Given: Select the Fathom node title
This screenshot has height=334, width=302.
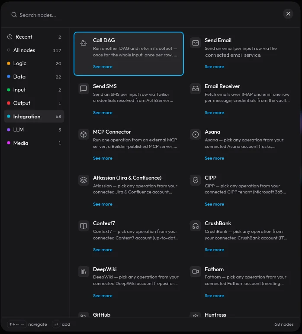Looking at the screenshot, I should [214, 269].
